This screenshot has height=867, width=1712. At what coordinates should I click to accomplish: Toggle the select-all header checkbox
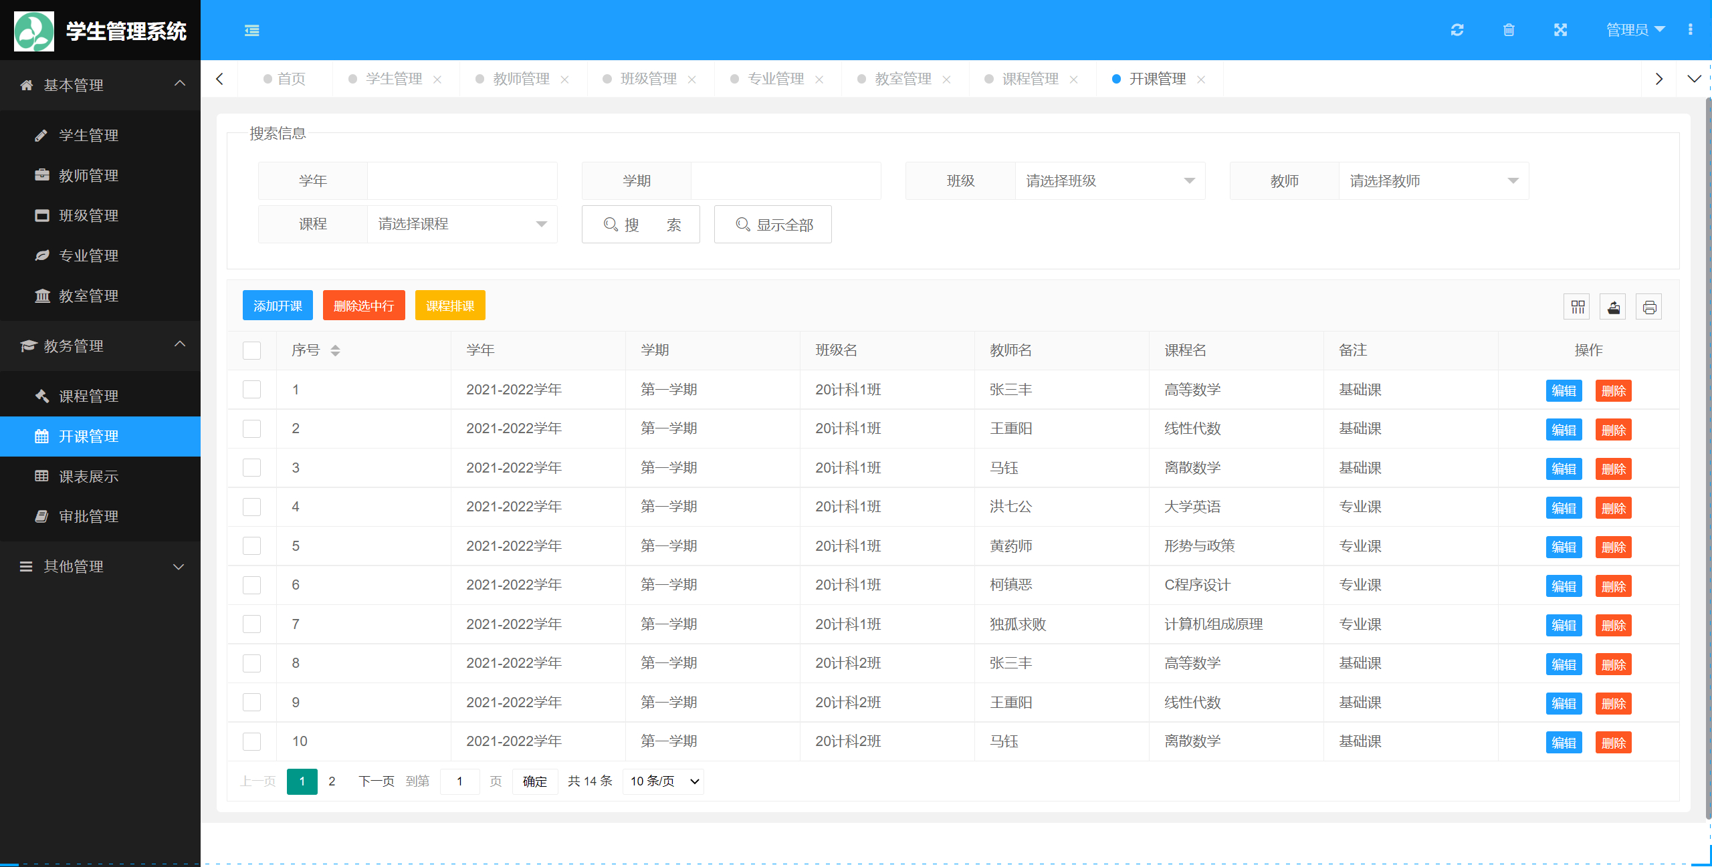251,350
